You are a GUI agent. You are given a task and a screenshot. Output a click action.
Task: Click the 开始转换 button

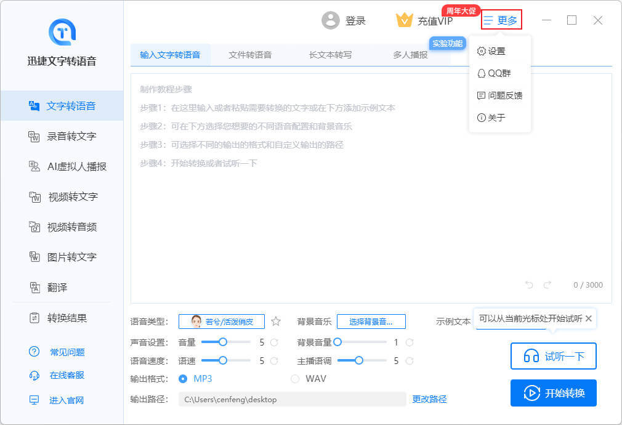[x=553, y=393]
